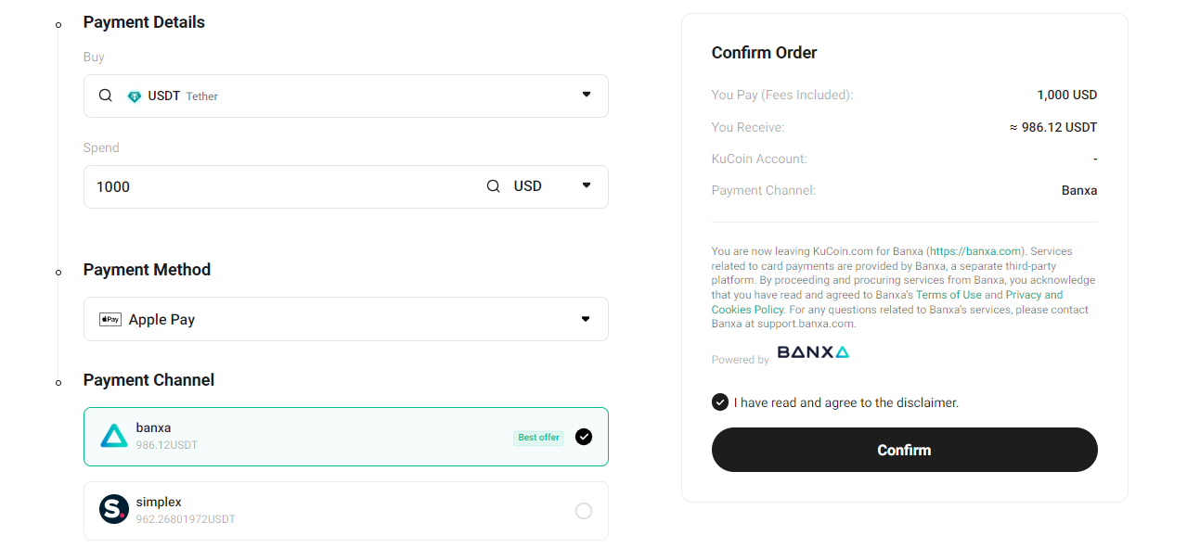Click the Best offer badge on banxa

pos(538,437)
